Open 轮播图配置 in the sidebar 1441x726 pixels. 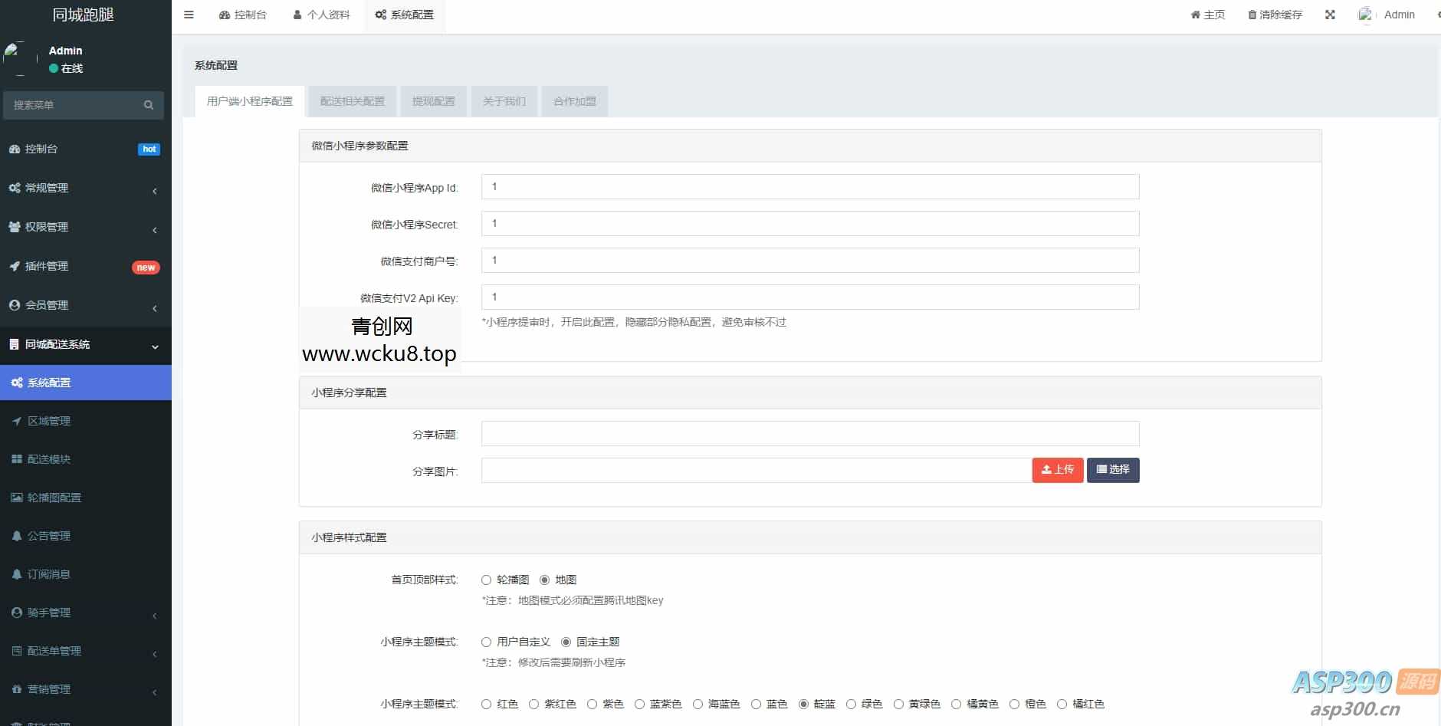(x=54, y=497)
